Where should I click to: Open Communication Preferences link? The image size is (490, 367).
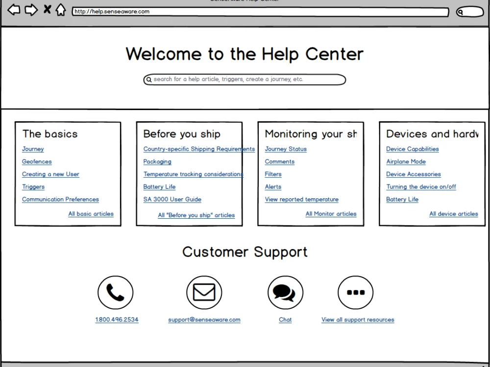60,200
